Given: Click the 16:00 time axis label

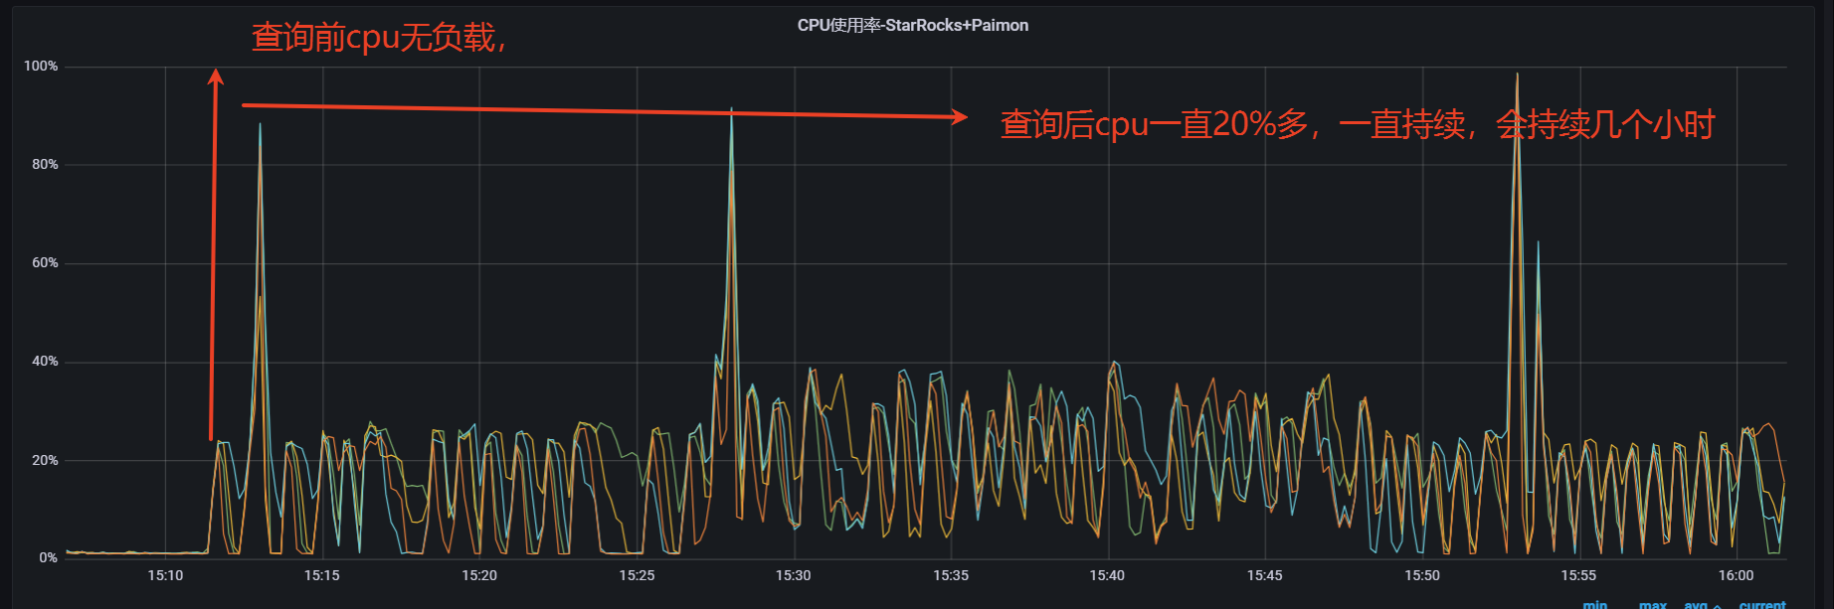Looking at the screenshot, I should (1736, 575).
